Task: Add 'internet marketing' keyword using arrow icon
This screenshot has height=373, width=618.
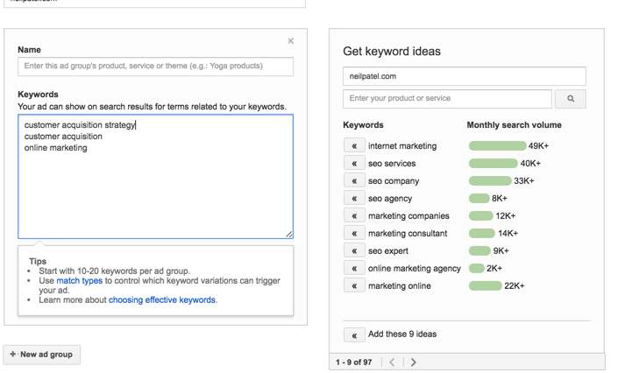Action: (x=354, y=146)
